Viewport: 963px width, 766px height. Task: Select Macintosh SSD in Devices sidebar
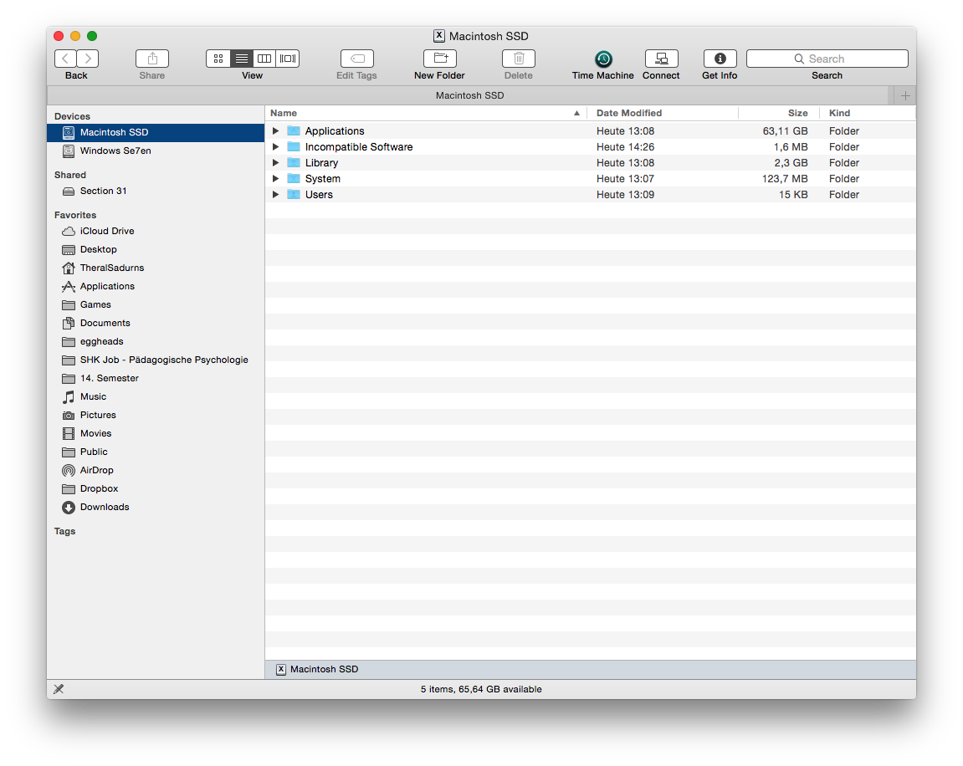click(x=156, y=133)
